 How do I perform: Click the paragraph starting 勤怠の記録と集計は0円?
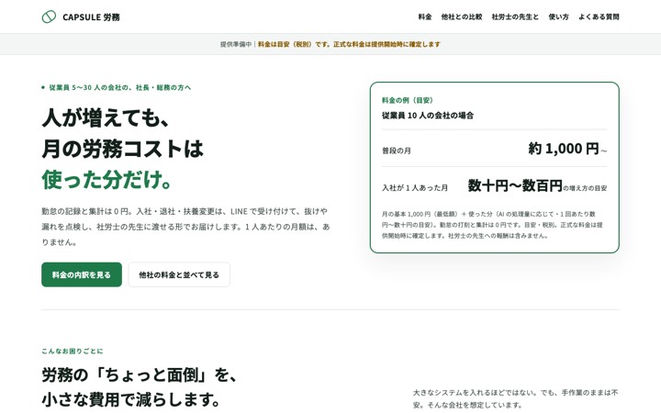tap(185, 227)
